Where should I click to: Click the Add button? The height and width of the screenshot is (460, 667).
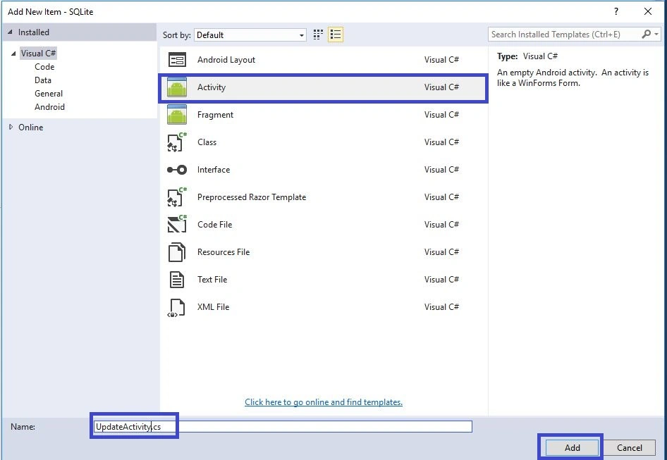click(x=572, y=447)
